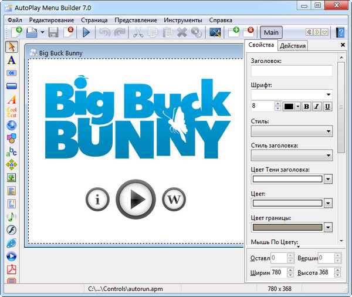Click the circular W button on canvas
This screenshot has width=352, height=297.
coord(173,200)
